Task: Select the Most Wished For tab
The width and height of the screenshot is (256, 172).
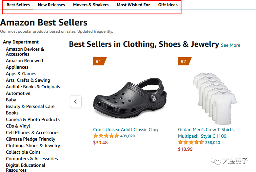Action: click(x=133, y=5)
